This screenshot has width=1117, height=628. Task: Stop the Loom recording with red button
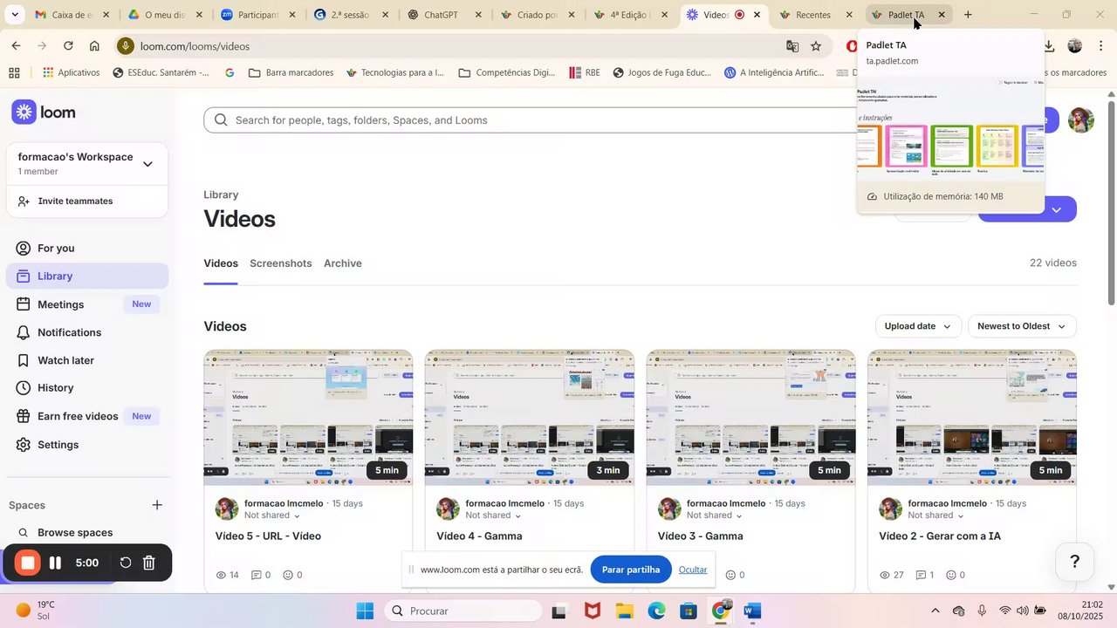coord(27,563)
